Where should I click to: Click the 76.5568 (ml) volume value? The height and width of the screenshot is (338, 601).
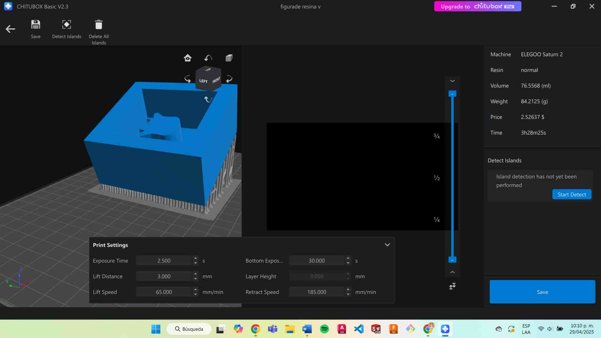click(x=536, y=86)
